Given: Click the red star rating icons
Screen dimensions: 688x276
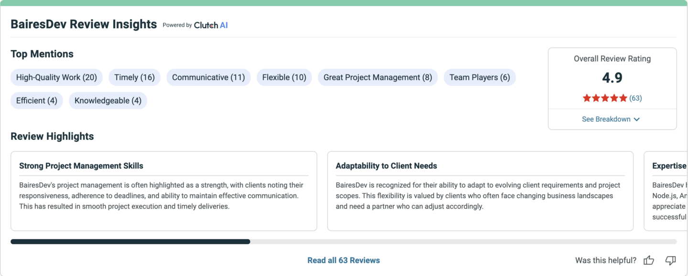Looking at the screenshot, I should point(605,98).
